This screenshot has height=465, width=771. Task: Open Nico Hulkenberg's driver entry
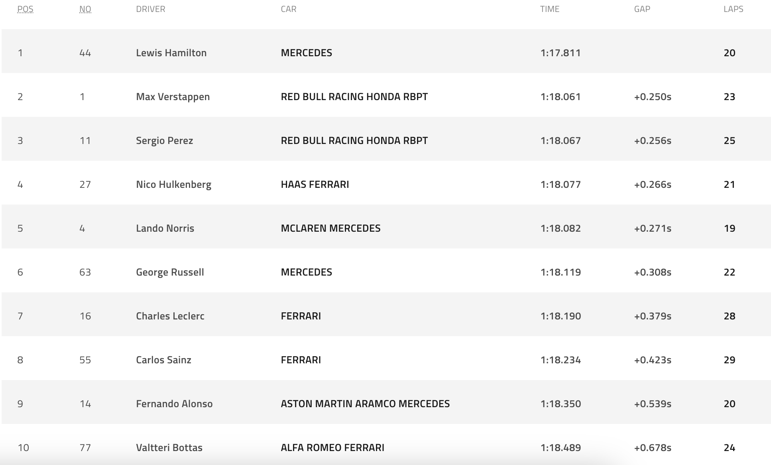pos(173,185)
